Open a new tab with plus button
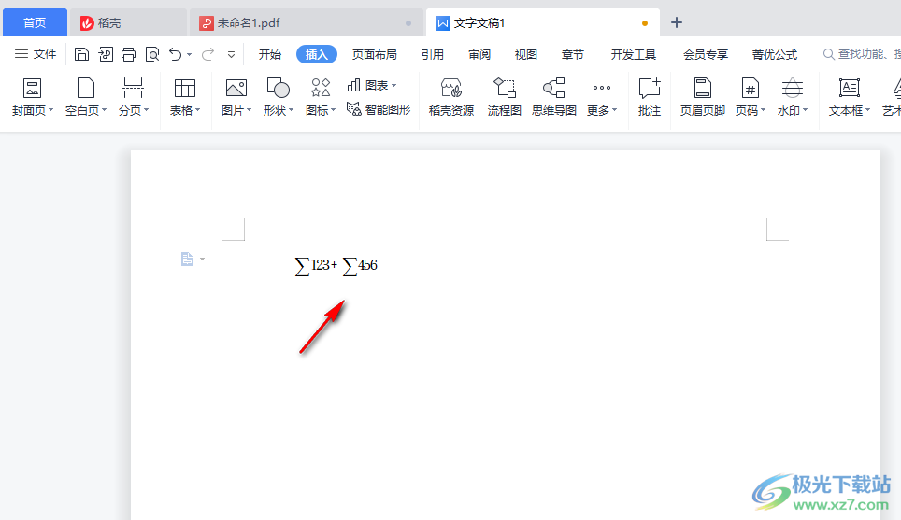The height and width of the screenshot is (520, 901). point(677,23)
